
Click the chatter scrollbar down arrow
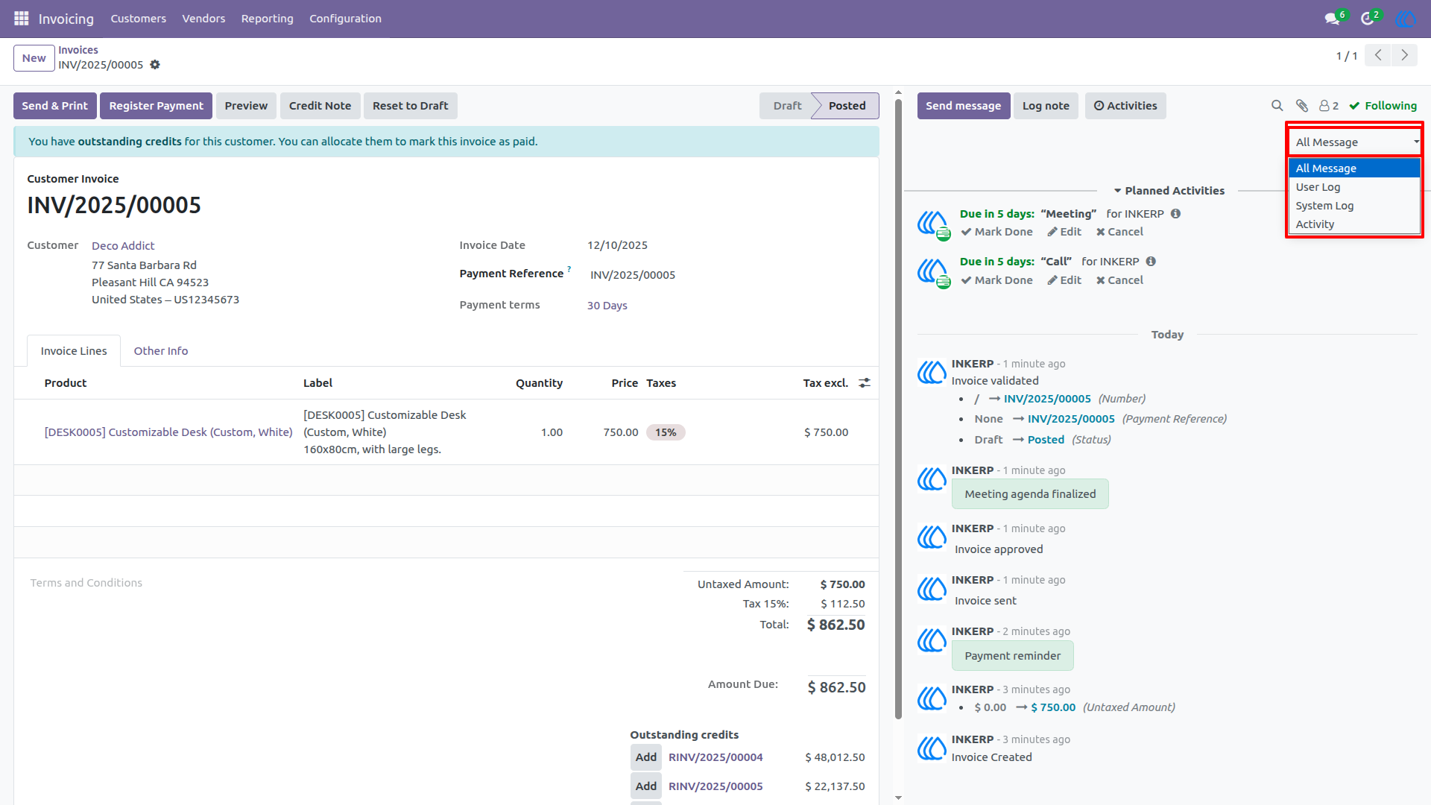point(898,798)
